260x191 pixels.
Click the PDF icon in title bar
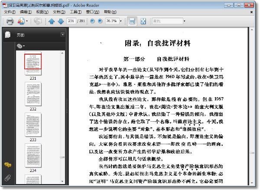5,6
